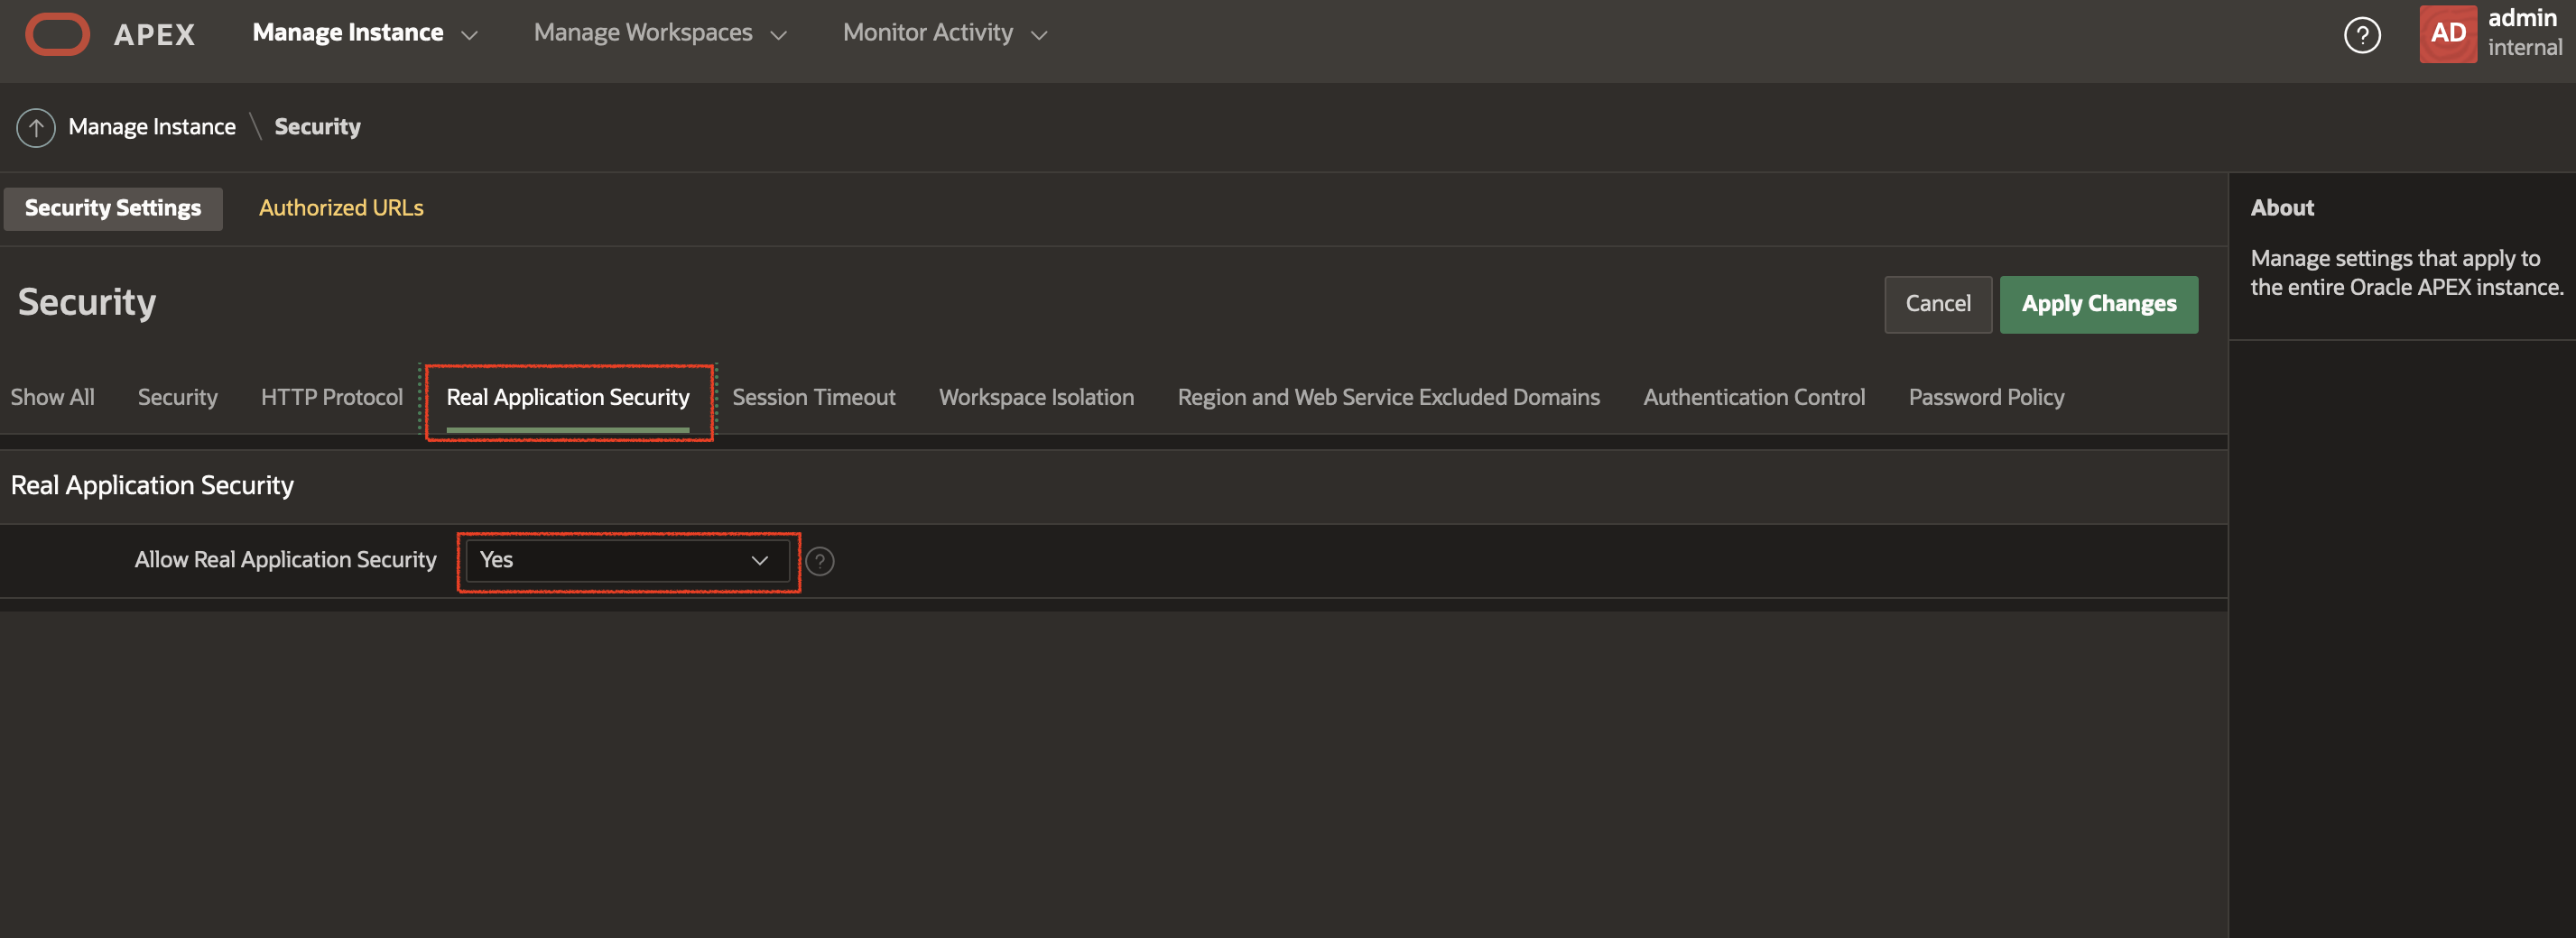Image resolution: width=2576 pixels, height=938 pixels.
Task: Open the HTTP Protocol settings
Action: point(331,397)
